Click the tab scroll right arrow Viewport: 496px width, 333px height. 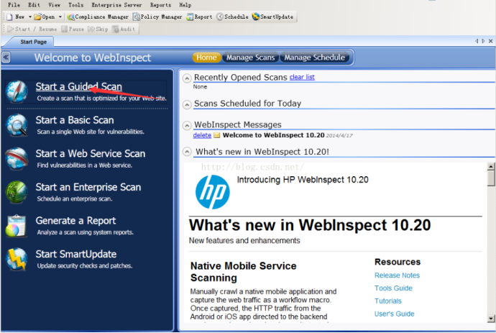tap(483, 41)
